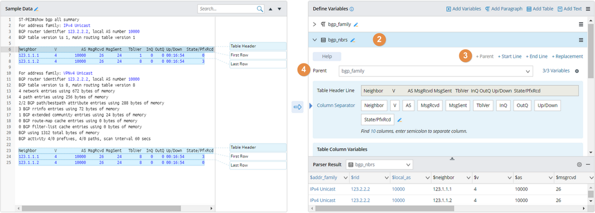Viewport: 595px width, 213px height.
Task: Click the search magnifier icon
Action: click(260, 9)
